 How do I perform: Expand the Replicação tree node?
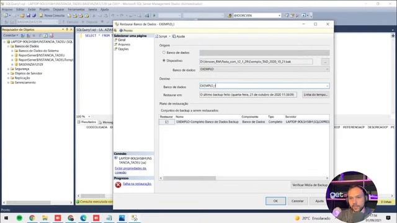click(8, 78)
